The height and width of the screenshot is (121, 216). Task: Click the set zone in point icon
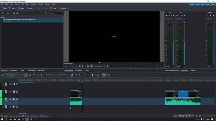[73, 66]
